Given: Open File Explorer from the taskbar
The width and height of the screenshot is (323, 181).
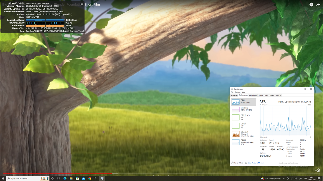Looking at the screenshot, I should (x=71, y=178).
